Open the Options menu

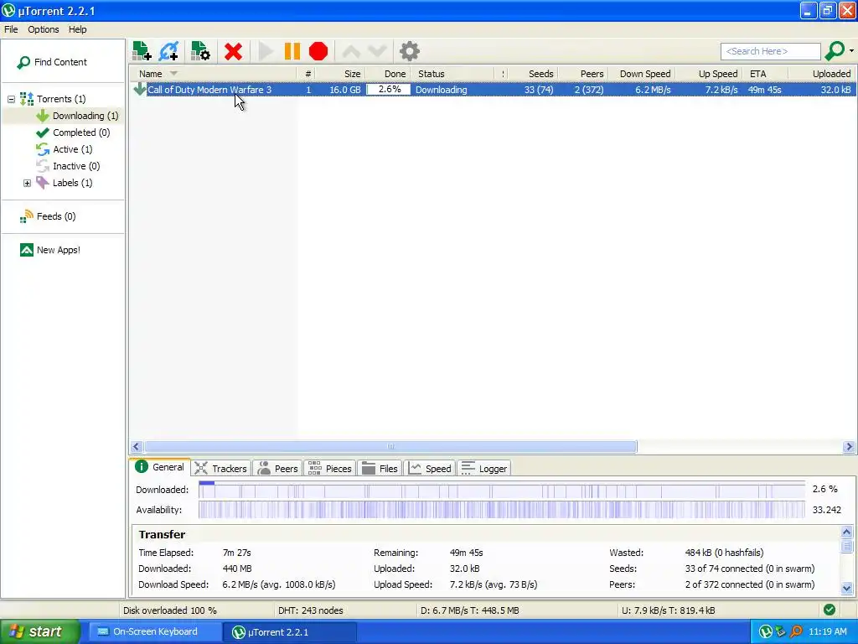(44, 29)
